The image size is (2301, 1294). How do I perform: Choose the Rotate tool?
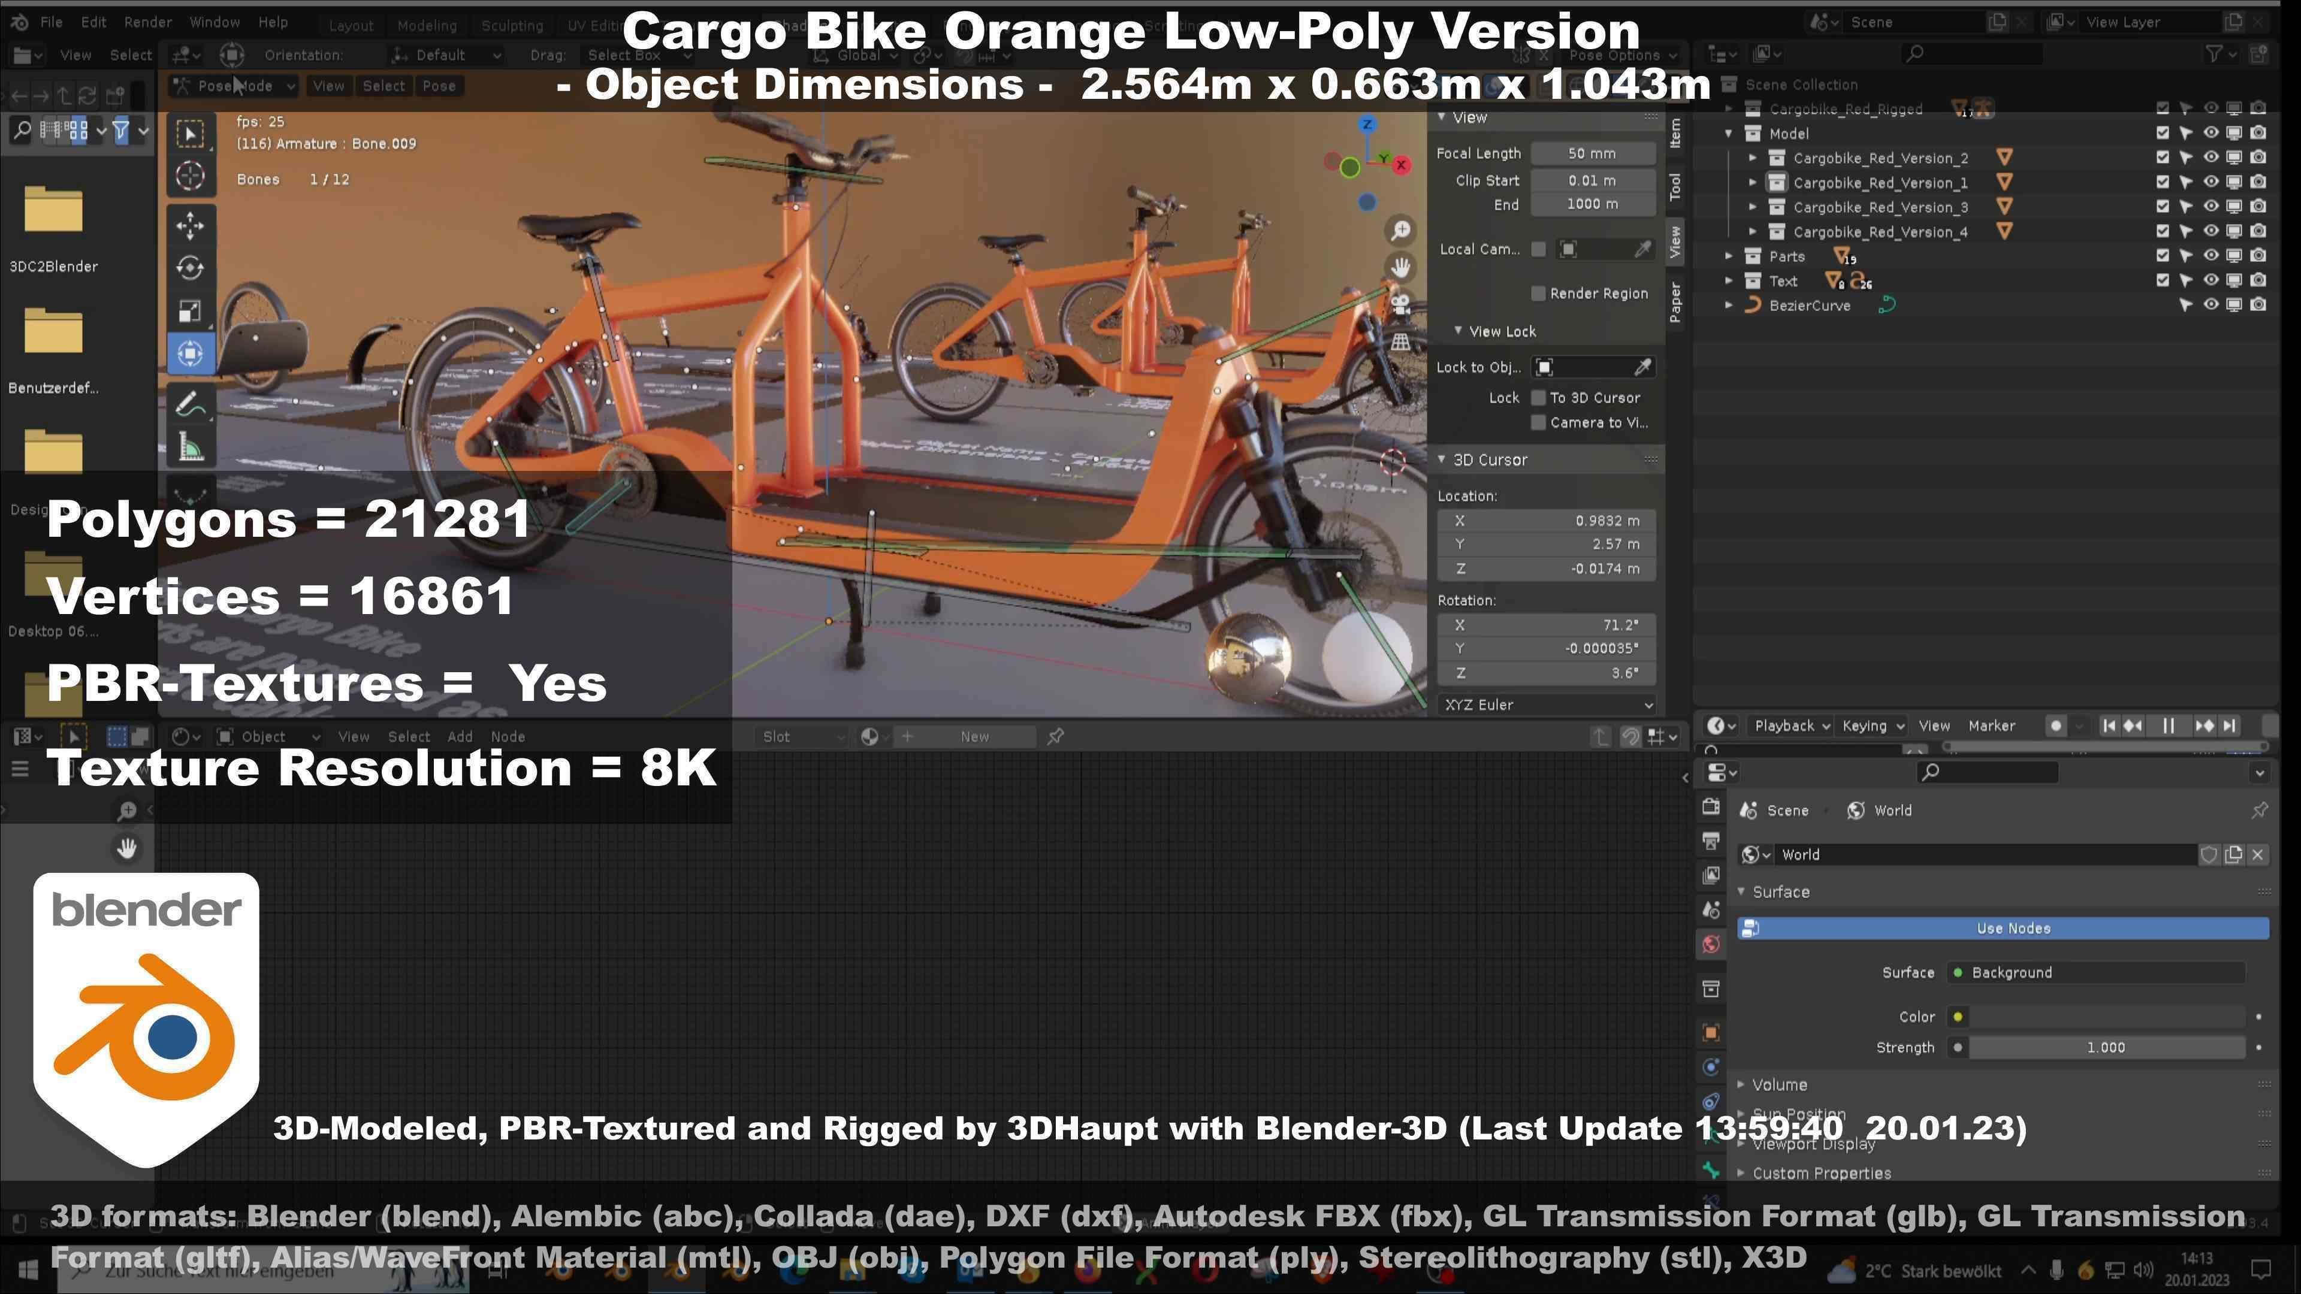[x=189, y=268]
